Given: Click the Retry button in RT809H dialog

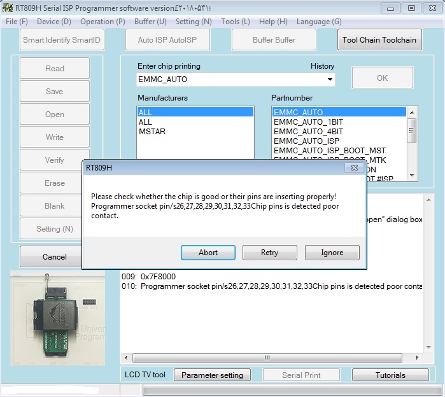Looking at the screenshot, I should pyautogui.click(x=270, y=253).
